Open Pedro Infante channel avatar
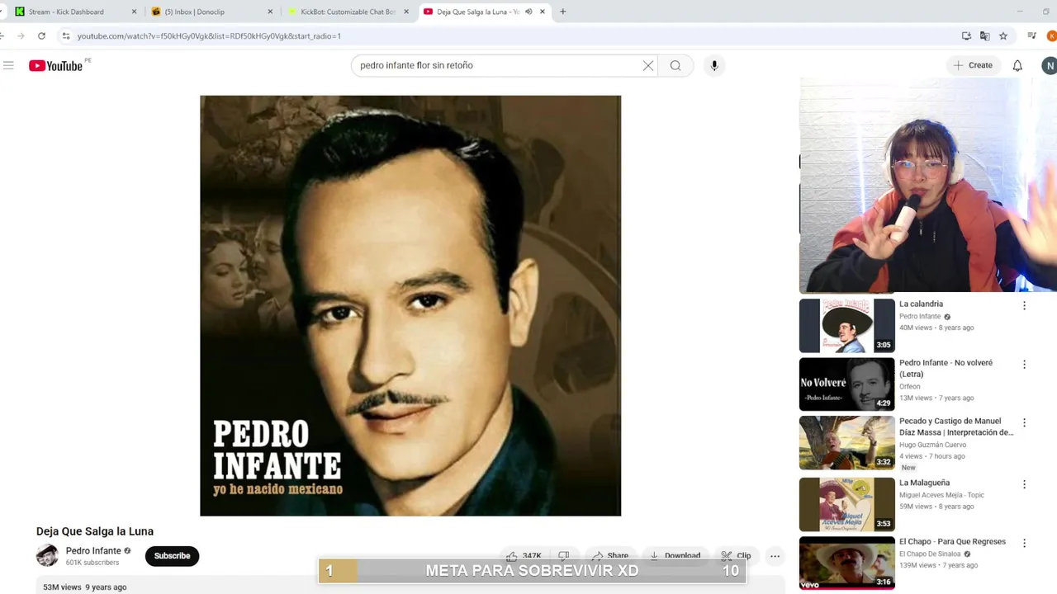The height and width of the screenshot is (594, 1057). pyautogui.click(x=47, y=556)
